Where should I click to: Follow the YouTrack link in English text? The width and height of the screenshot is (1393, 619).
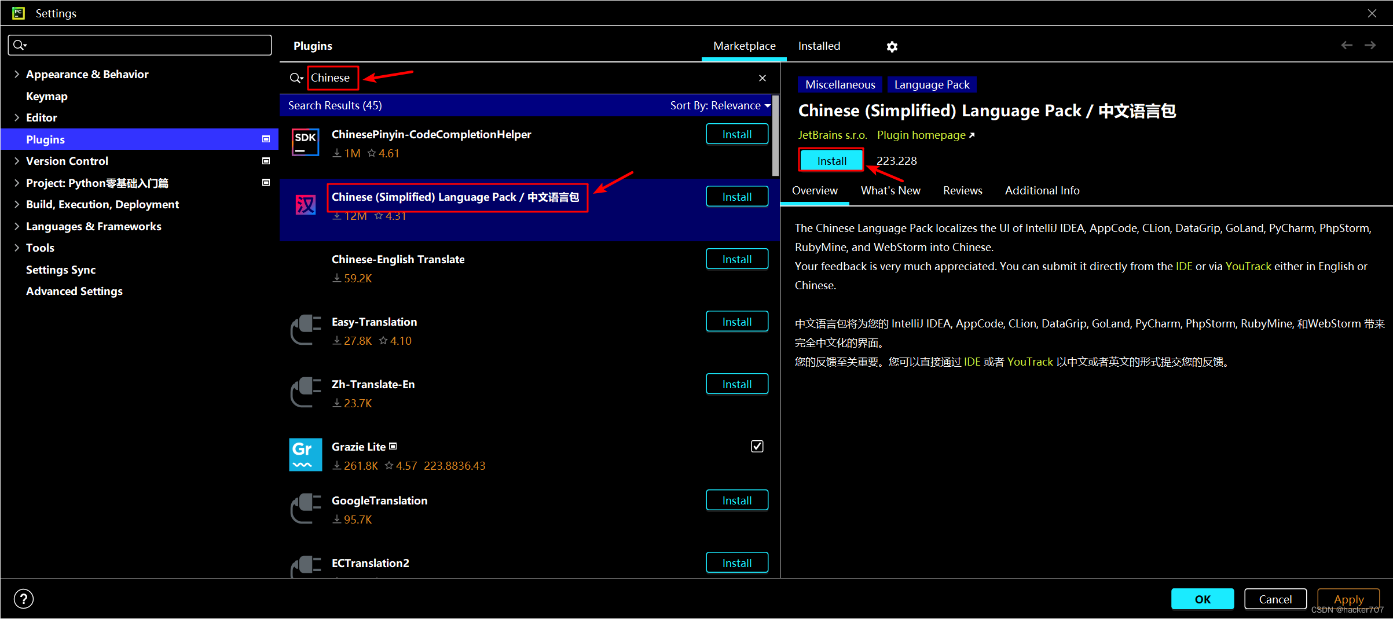(1248, 266)
